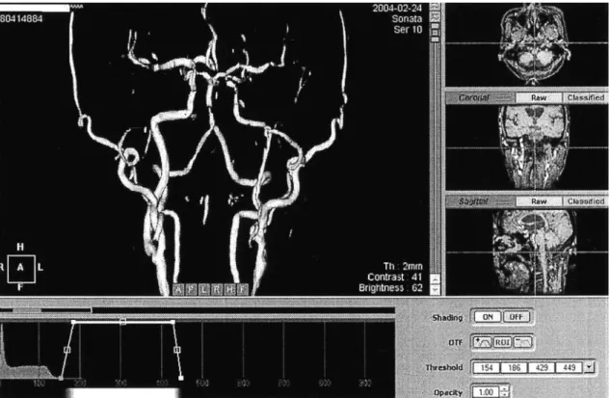
Task: Click the grip icon beside Coronal label
Action: (x=504, y=98)
